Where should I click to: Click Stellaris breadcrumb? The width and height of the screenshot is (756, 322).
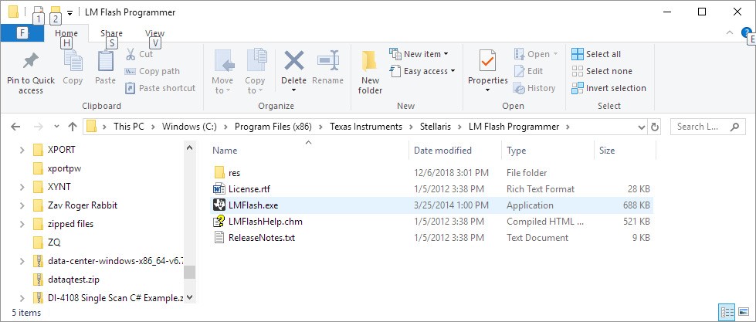(x=436, y=127)
